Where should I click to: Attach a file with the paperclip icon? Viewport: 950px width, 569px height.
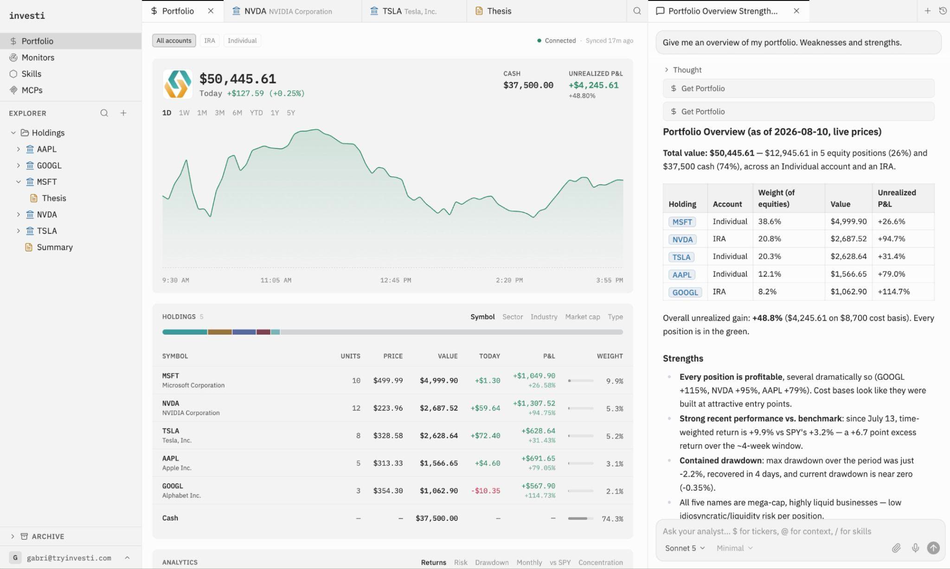point(896,548)
